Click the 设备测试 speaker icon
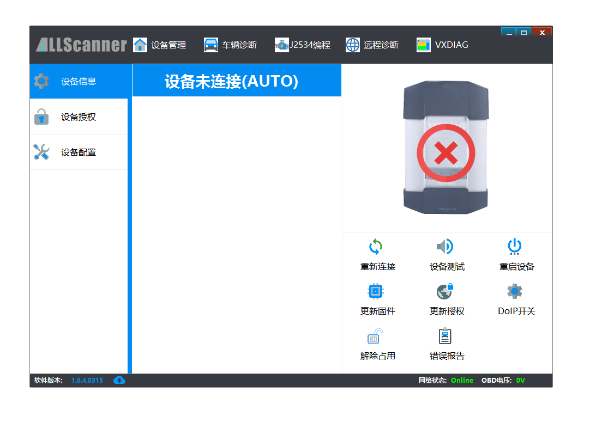 point(445,247)
